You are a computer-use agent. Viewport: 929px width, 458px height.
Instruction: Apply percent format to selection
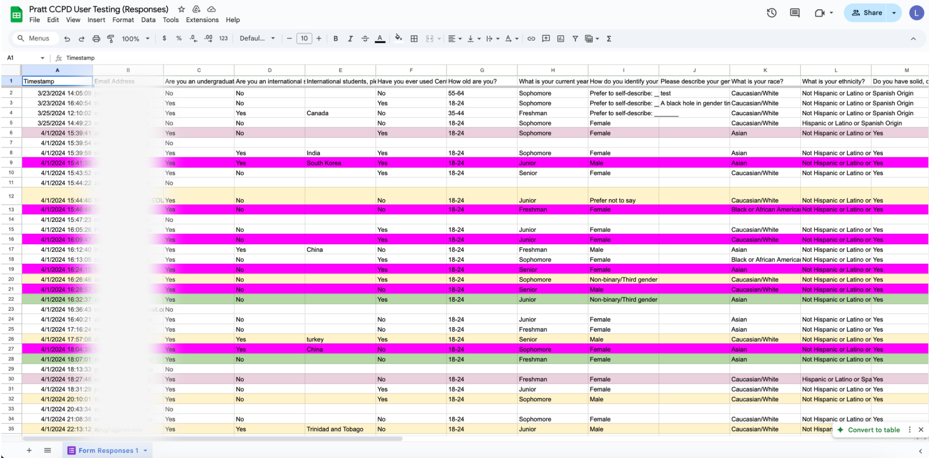point(179,38)
